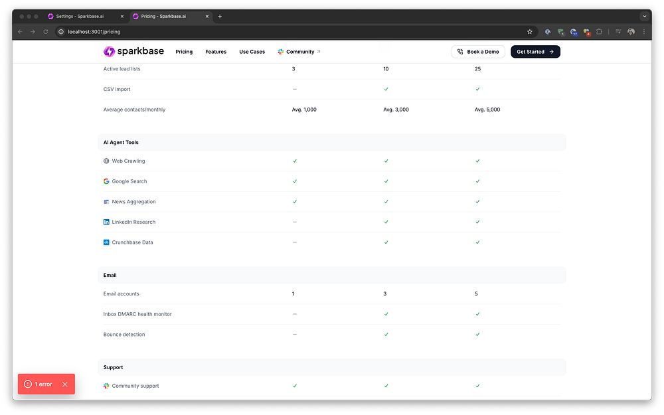Screen dimensions: 664x415
Task: Click the LinkedIn Research icon
Action: [x=106, y=222]
